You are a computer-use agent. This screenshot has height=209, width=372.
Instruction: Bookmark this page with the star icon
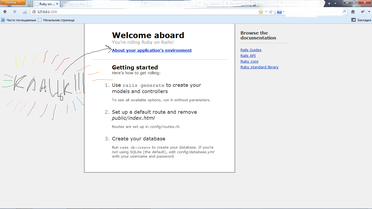261,12
